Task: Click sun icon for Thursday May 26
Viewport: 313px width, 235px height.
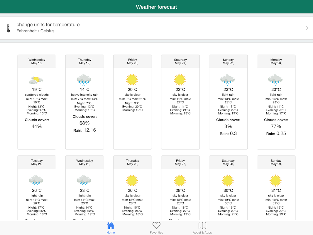Action: pos(132,180)
